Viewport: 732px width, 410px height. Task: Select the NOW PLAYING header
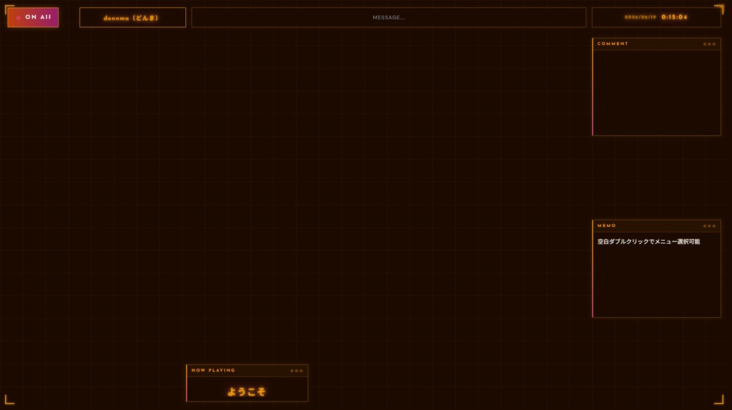click(247, 370)
